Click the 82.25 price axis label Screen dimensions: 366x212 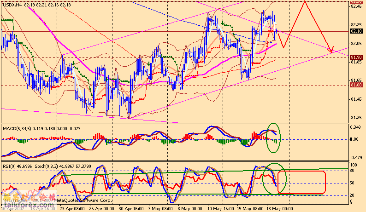point(356,25)
